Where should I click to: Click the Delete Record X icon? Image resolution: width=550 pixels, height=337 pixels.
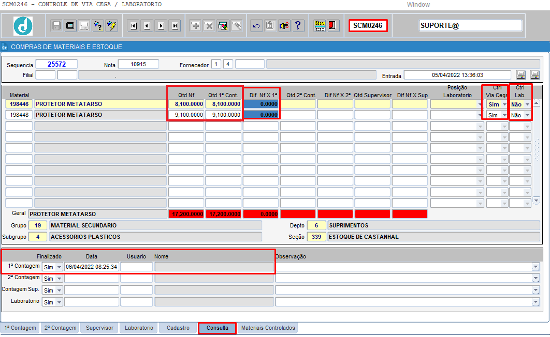pyautogui.click(x=209, y=25)
